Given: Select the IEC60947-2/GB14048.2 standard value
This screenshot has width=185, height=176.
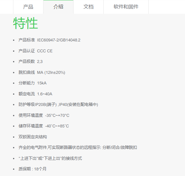Looking at the screenshot, I should pyautogui.click(x=59, y=40).
